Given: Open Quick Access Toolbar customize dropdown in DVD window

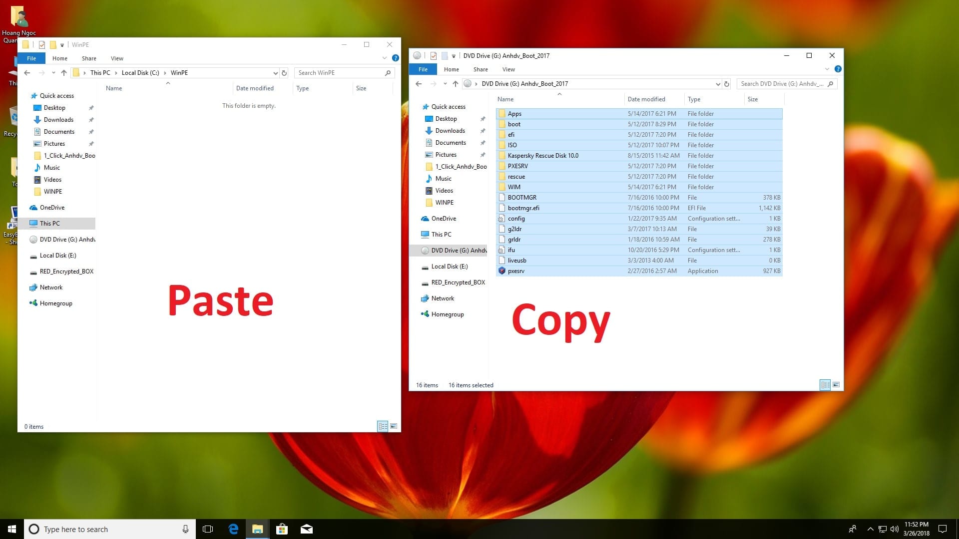Looking at the screenshot, I should (x=454, y=56).
